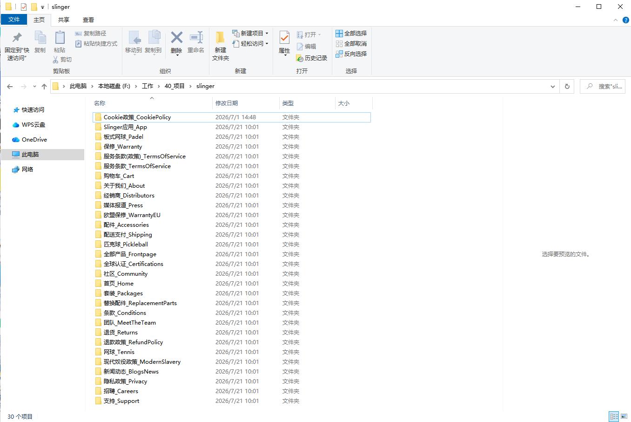Click Select all (全部选择)
This screenshot has width=631, height=422.
[351, 34]
